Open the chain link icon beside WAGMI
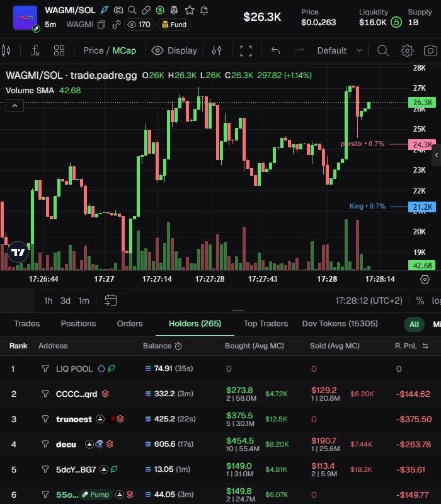Image resolution: width=441 pixels, height=504 pixels. tap(117, 25)
